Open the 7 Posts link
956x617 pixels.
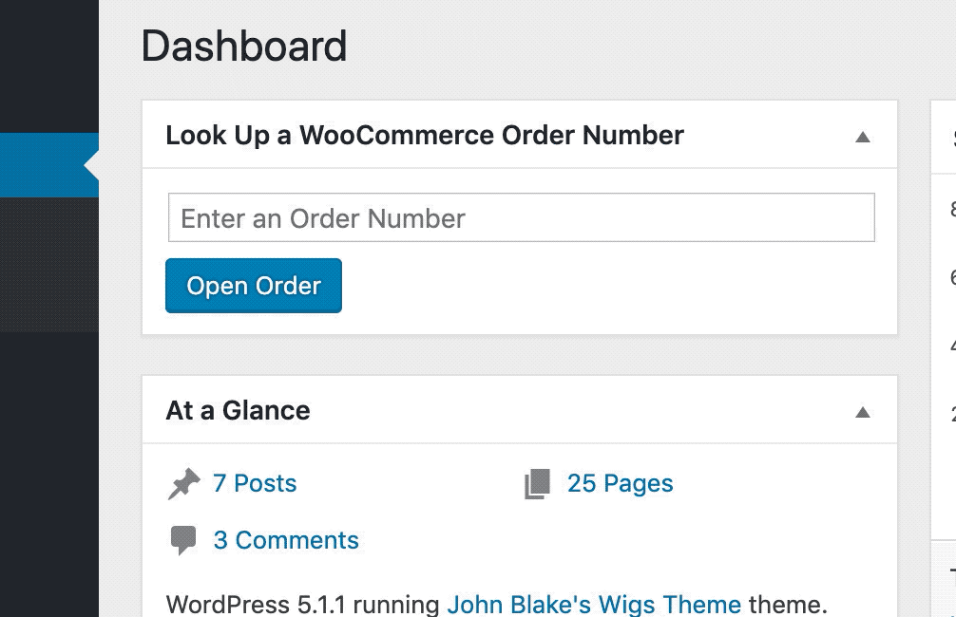[255, 483]
